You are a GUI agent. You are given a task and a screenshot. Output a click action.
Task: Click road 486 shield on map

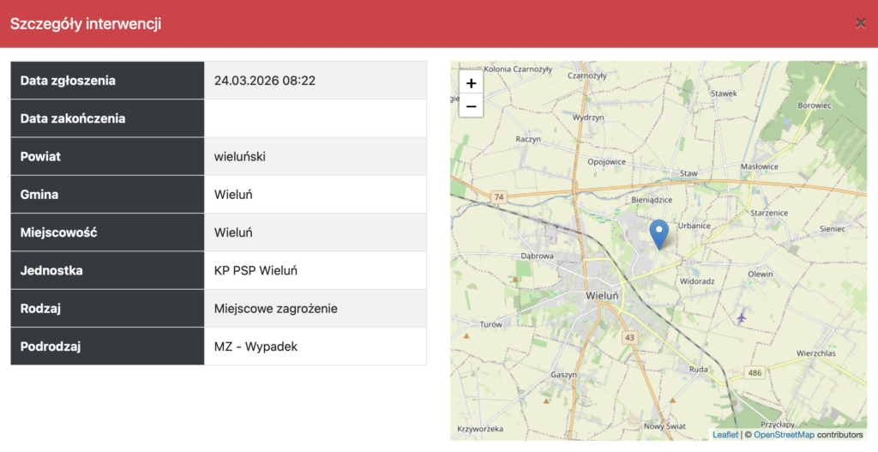(x=755, y=372)
